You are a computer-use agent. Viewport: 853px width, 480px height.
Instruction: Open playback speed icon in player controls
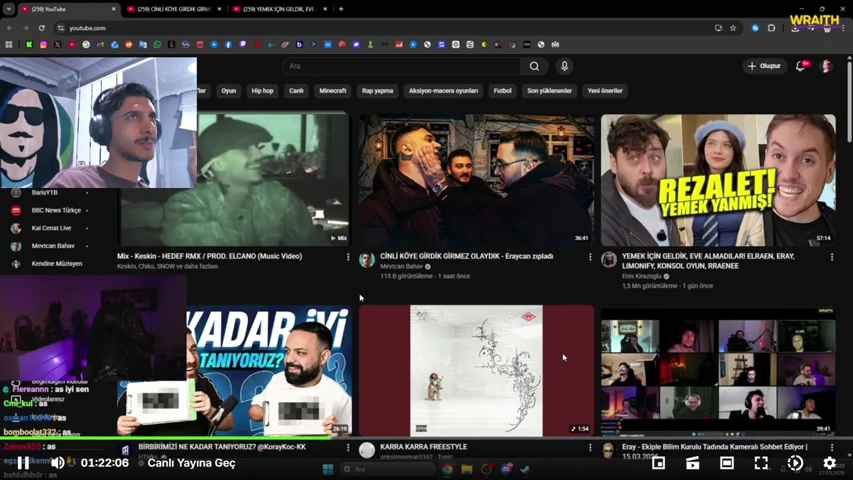pos(795,463)
